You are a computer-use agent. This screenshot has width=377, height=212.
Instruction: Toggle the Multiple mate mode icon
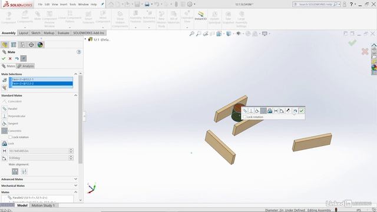4,88
